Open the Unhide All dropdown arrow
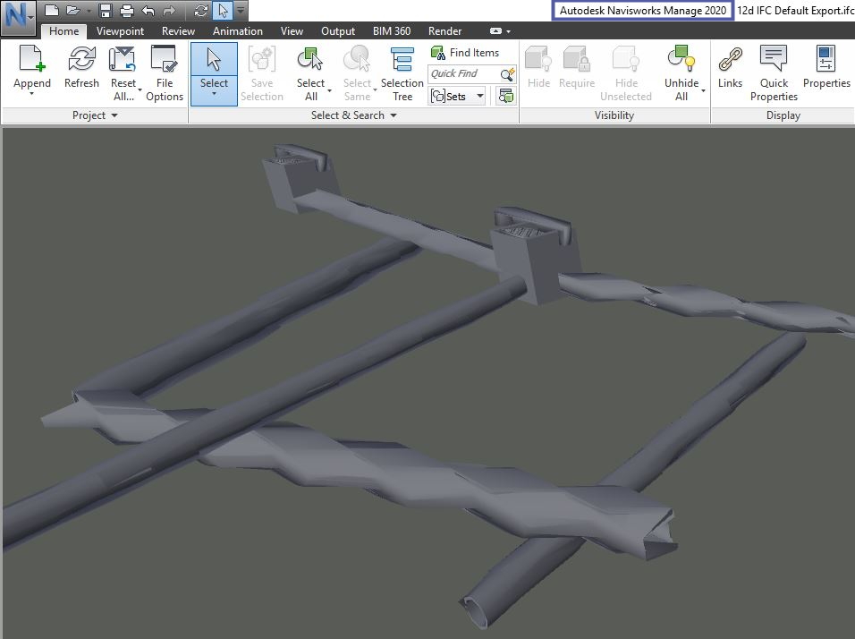Viewport: 855px width, 639px height. point(703,90)
